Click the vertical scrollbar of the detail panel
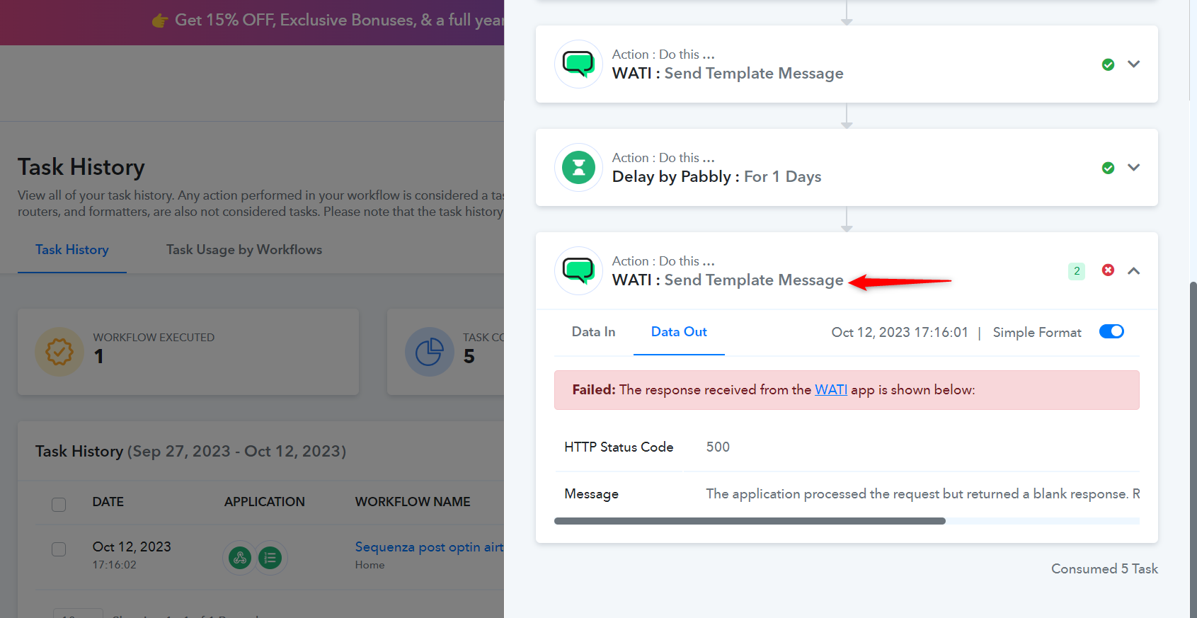The height and width of the screenshot is (618, 1197). (x=1193, y=449)
